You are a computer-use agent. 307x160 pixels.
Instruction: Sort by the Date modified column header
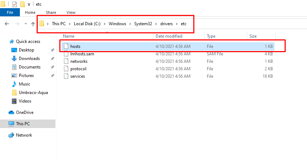(169, 36)
